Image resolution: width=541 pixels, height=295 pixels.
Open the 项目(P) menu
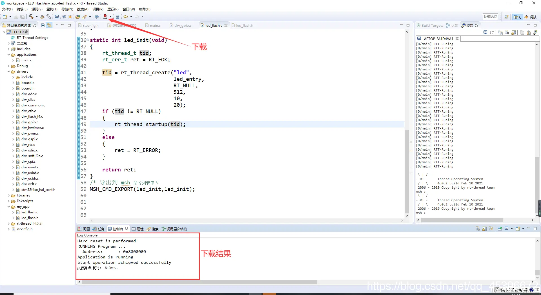coord(98,9)
